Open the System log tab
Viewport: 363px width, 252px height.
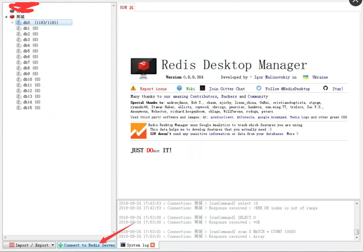click(x=138, y=245)
